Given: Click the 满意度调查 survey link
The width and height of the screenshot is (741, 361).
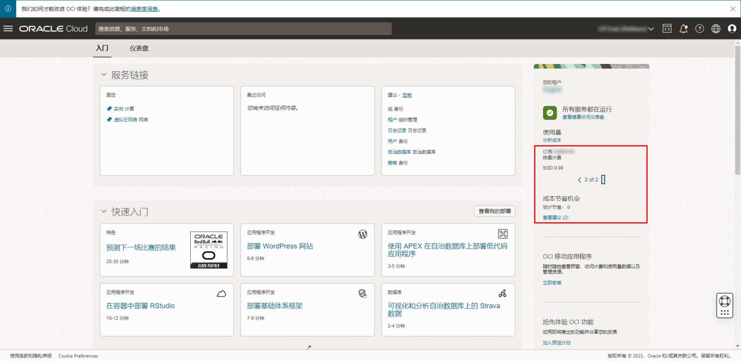Looking at the screenshot, I should [144, 9].
